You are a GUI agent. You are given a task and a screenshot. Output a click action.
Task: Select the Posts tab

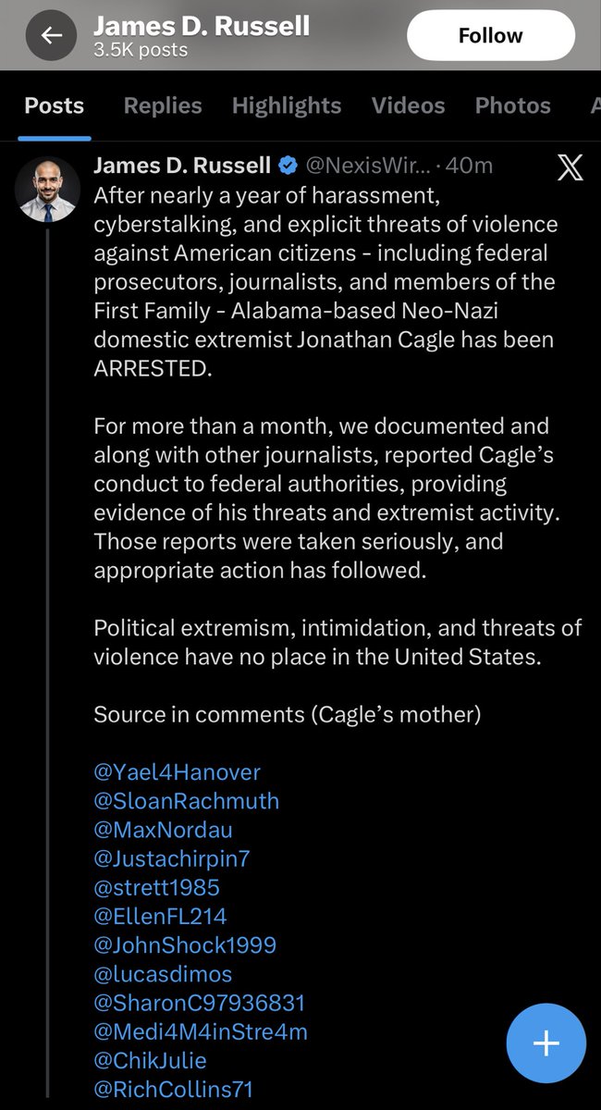pyautogui.click(x=55, y=105)
